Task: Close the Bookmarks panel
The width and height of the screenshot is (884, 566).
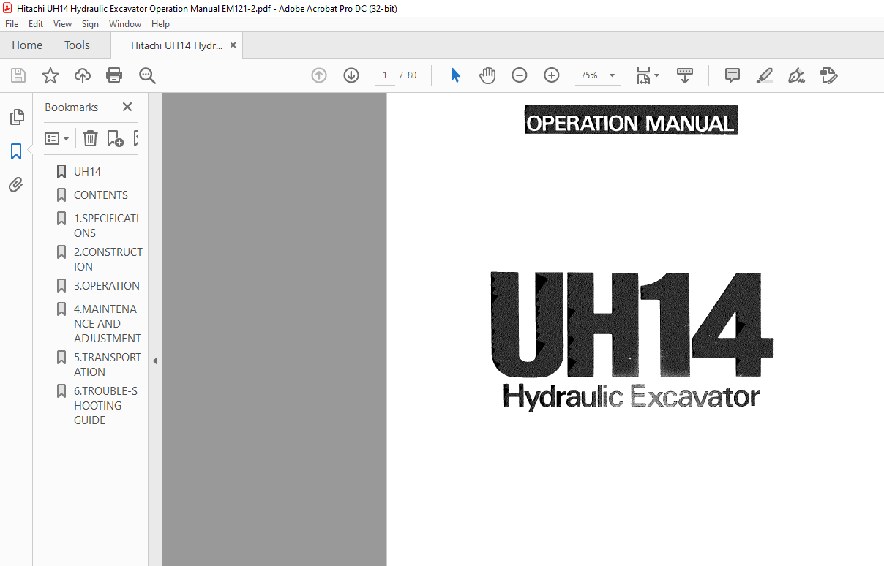Action: tap(127, 107)
